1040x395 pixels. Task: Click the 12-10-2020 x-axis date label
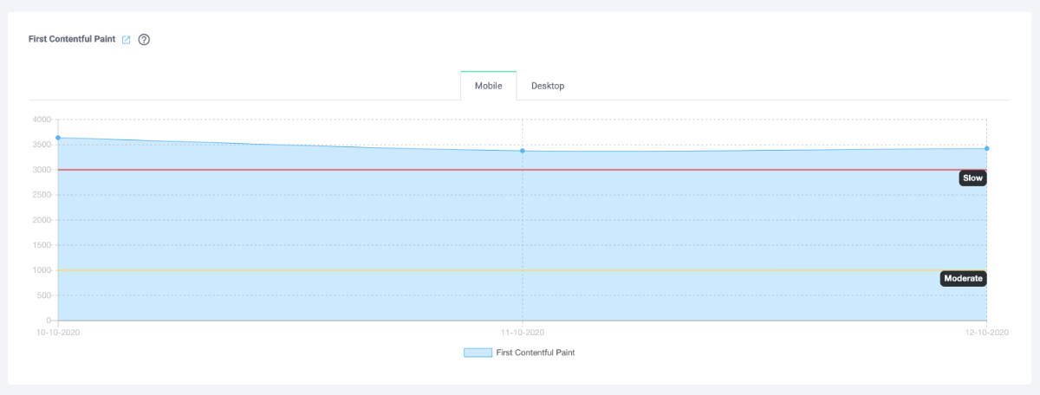[988, 333]
